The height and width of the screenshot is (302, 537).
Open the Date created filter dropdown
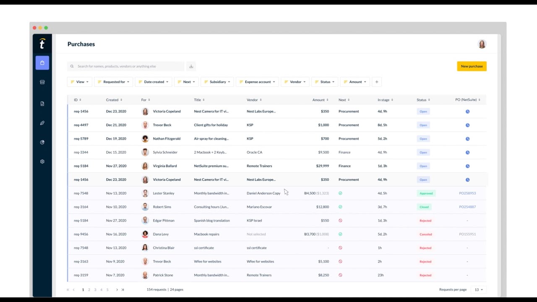[154, 82]
